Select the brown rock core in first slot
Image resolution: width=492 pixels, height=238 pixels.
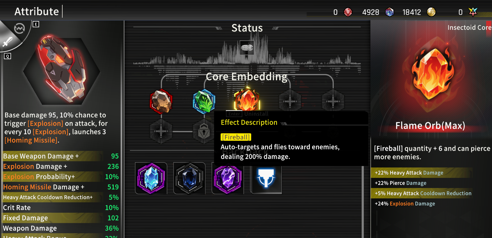point(161,101)
